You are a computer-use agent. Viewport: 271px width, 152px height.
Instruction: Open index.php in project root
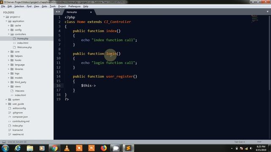(17, 126)
